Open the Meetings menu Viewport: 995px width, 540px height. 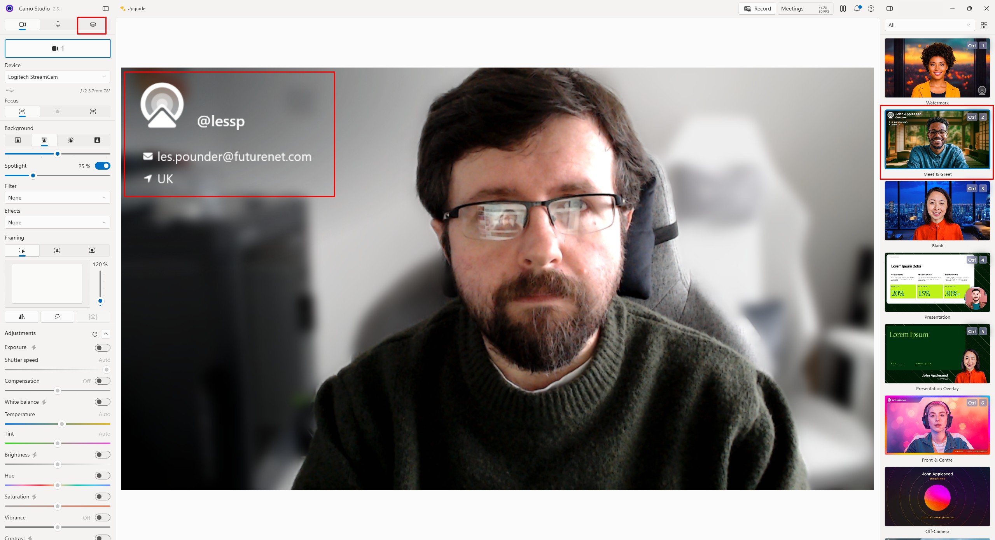coord(792,8)
